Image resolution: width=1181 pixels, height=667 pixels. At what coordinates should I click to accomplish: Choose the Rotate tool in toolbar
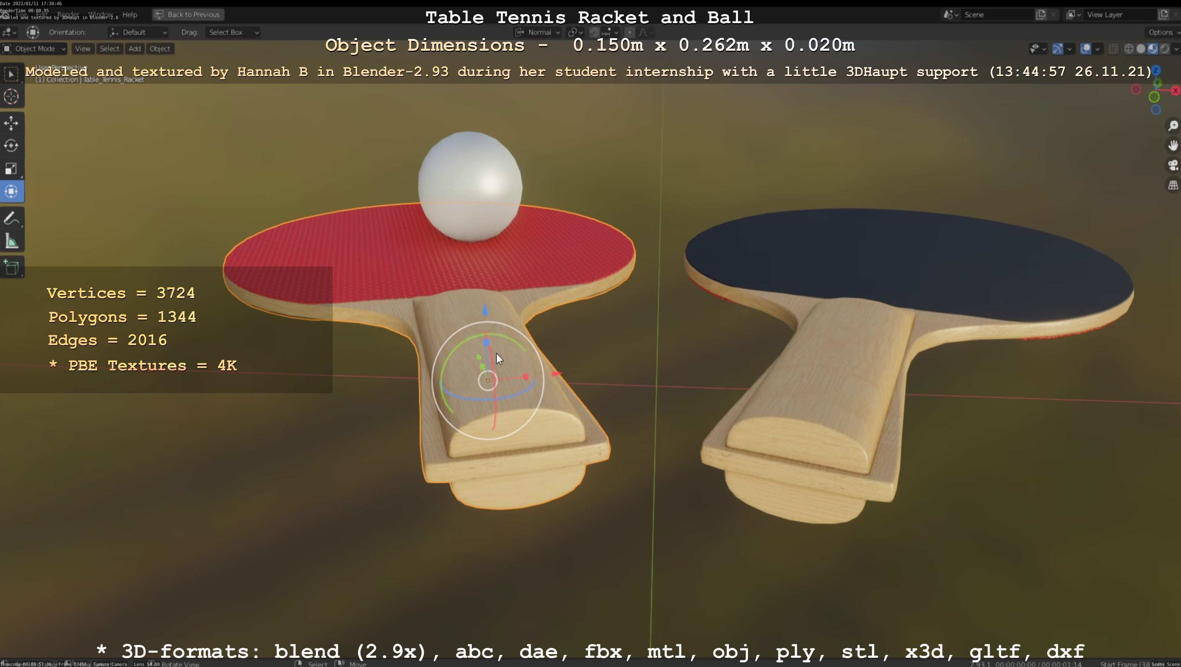pyautogui.click(x=11, y=146)
